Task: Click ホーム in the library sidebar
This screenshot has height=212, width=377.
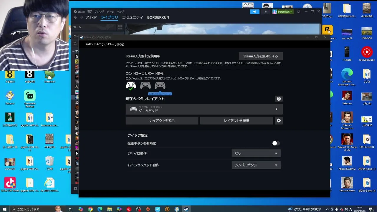Action: [77, 27]
